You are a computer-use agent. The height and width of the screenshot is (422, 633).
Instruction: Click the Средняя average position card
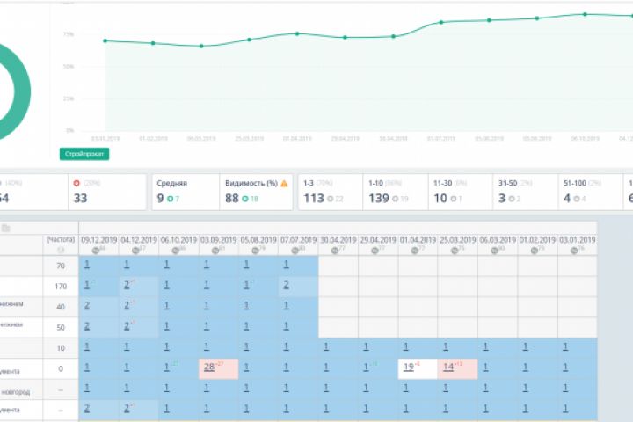(186, 192)
